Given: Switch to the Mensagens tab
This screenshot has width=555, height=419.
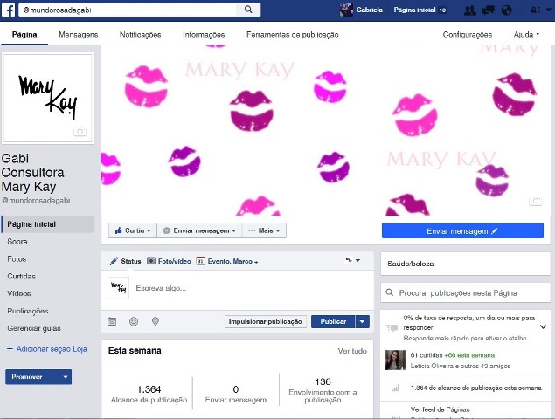Looking at the screenshot, I should [x=78, y=35].
